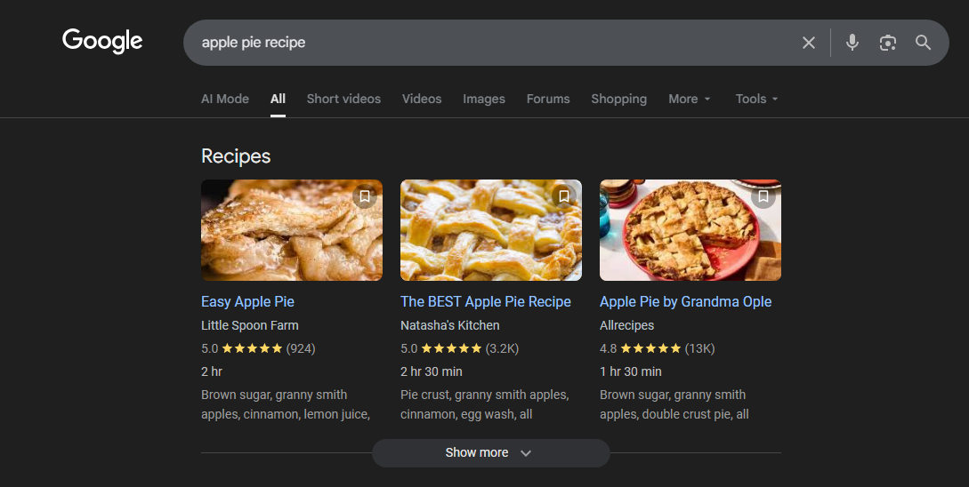Select the All results tab
Screen dimensions: 969x487
pos(279,99)
